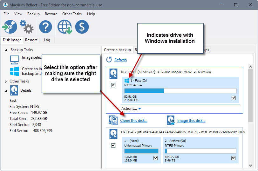Click the Image this disk icon
Viewport: 258px width, 171px height.
pyautogui.click(x=171, y=120)
